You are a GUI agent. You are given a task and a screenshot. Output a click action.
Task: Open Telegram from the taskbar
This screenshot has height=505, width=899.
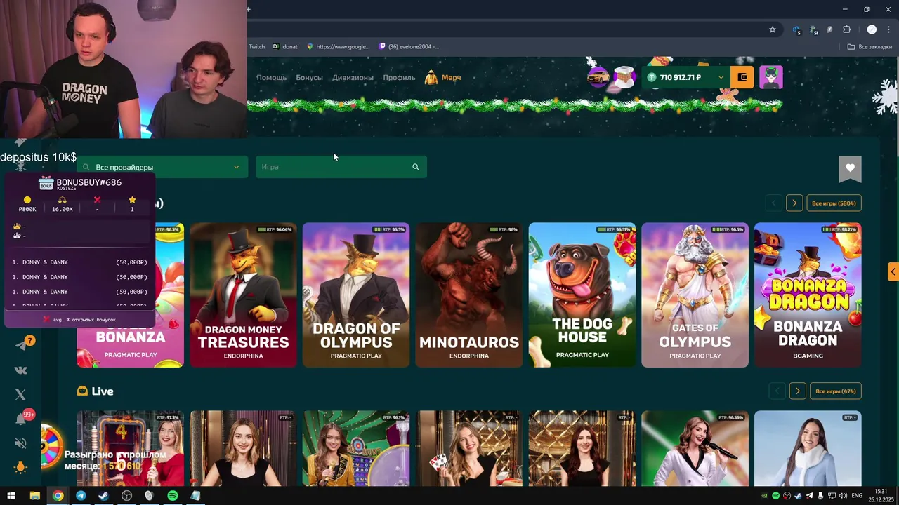point(81,496)
